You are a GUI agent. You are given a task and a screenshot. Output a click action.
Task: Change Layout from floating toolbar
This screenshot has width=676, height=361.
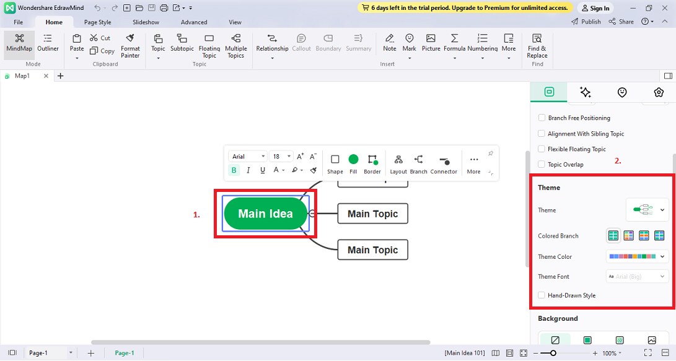(398, 164)
